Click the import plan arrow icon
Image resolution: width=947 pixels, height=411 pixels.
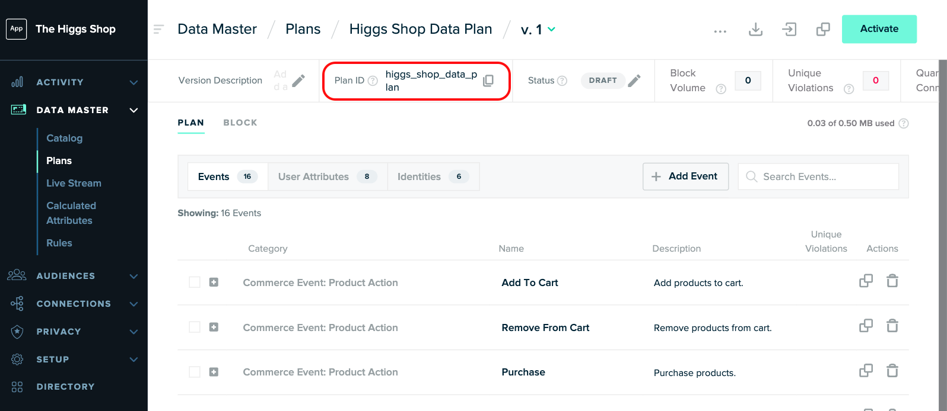click(789, 29)
